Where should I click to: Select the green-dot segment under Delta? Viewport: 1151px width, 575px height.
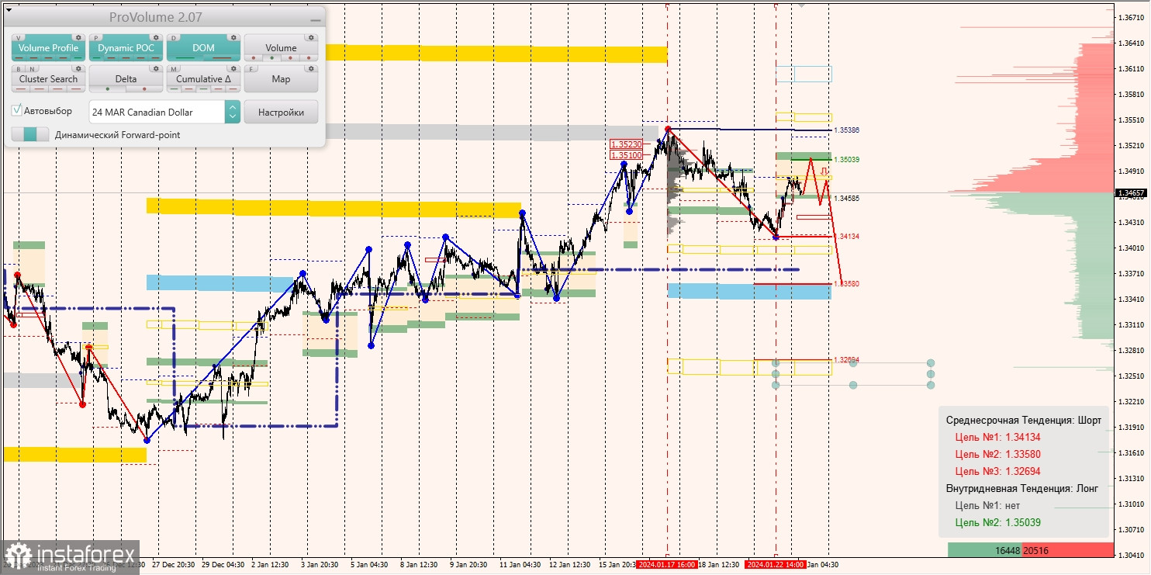click(108, 89)
